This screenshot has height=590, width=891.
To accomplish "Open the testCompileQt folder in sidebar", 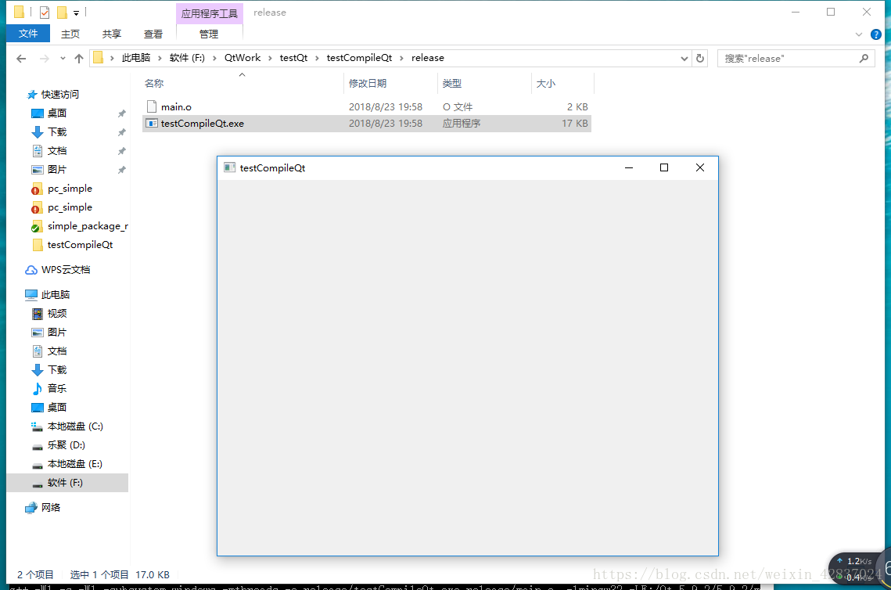I will coord(80,245).
